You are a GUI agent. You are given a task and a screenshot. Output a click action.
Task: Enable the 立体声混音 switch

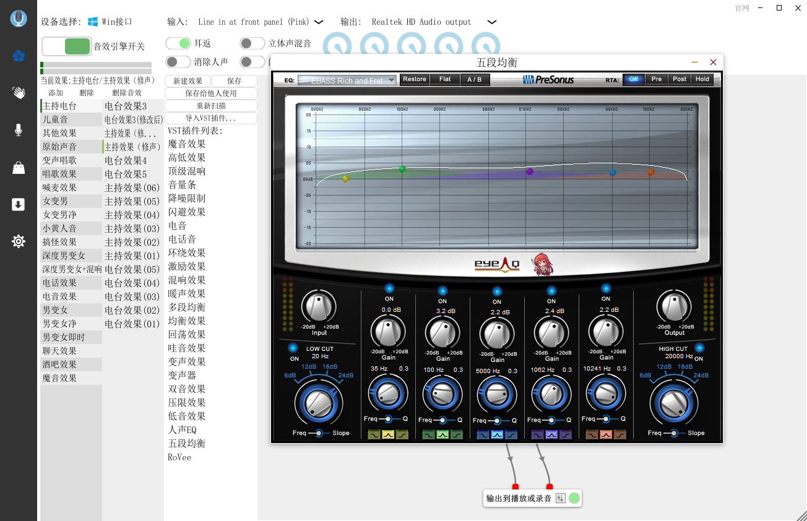click(252, 43)
